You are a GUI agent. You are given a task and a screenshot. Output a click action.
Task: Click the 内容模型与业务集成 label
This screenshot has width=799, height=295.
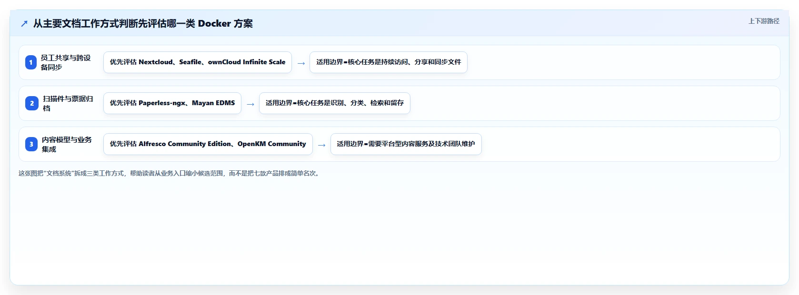pos(67,144)
